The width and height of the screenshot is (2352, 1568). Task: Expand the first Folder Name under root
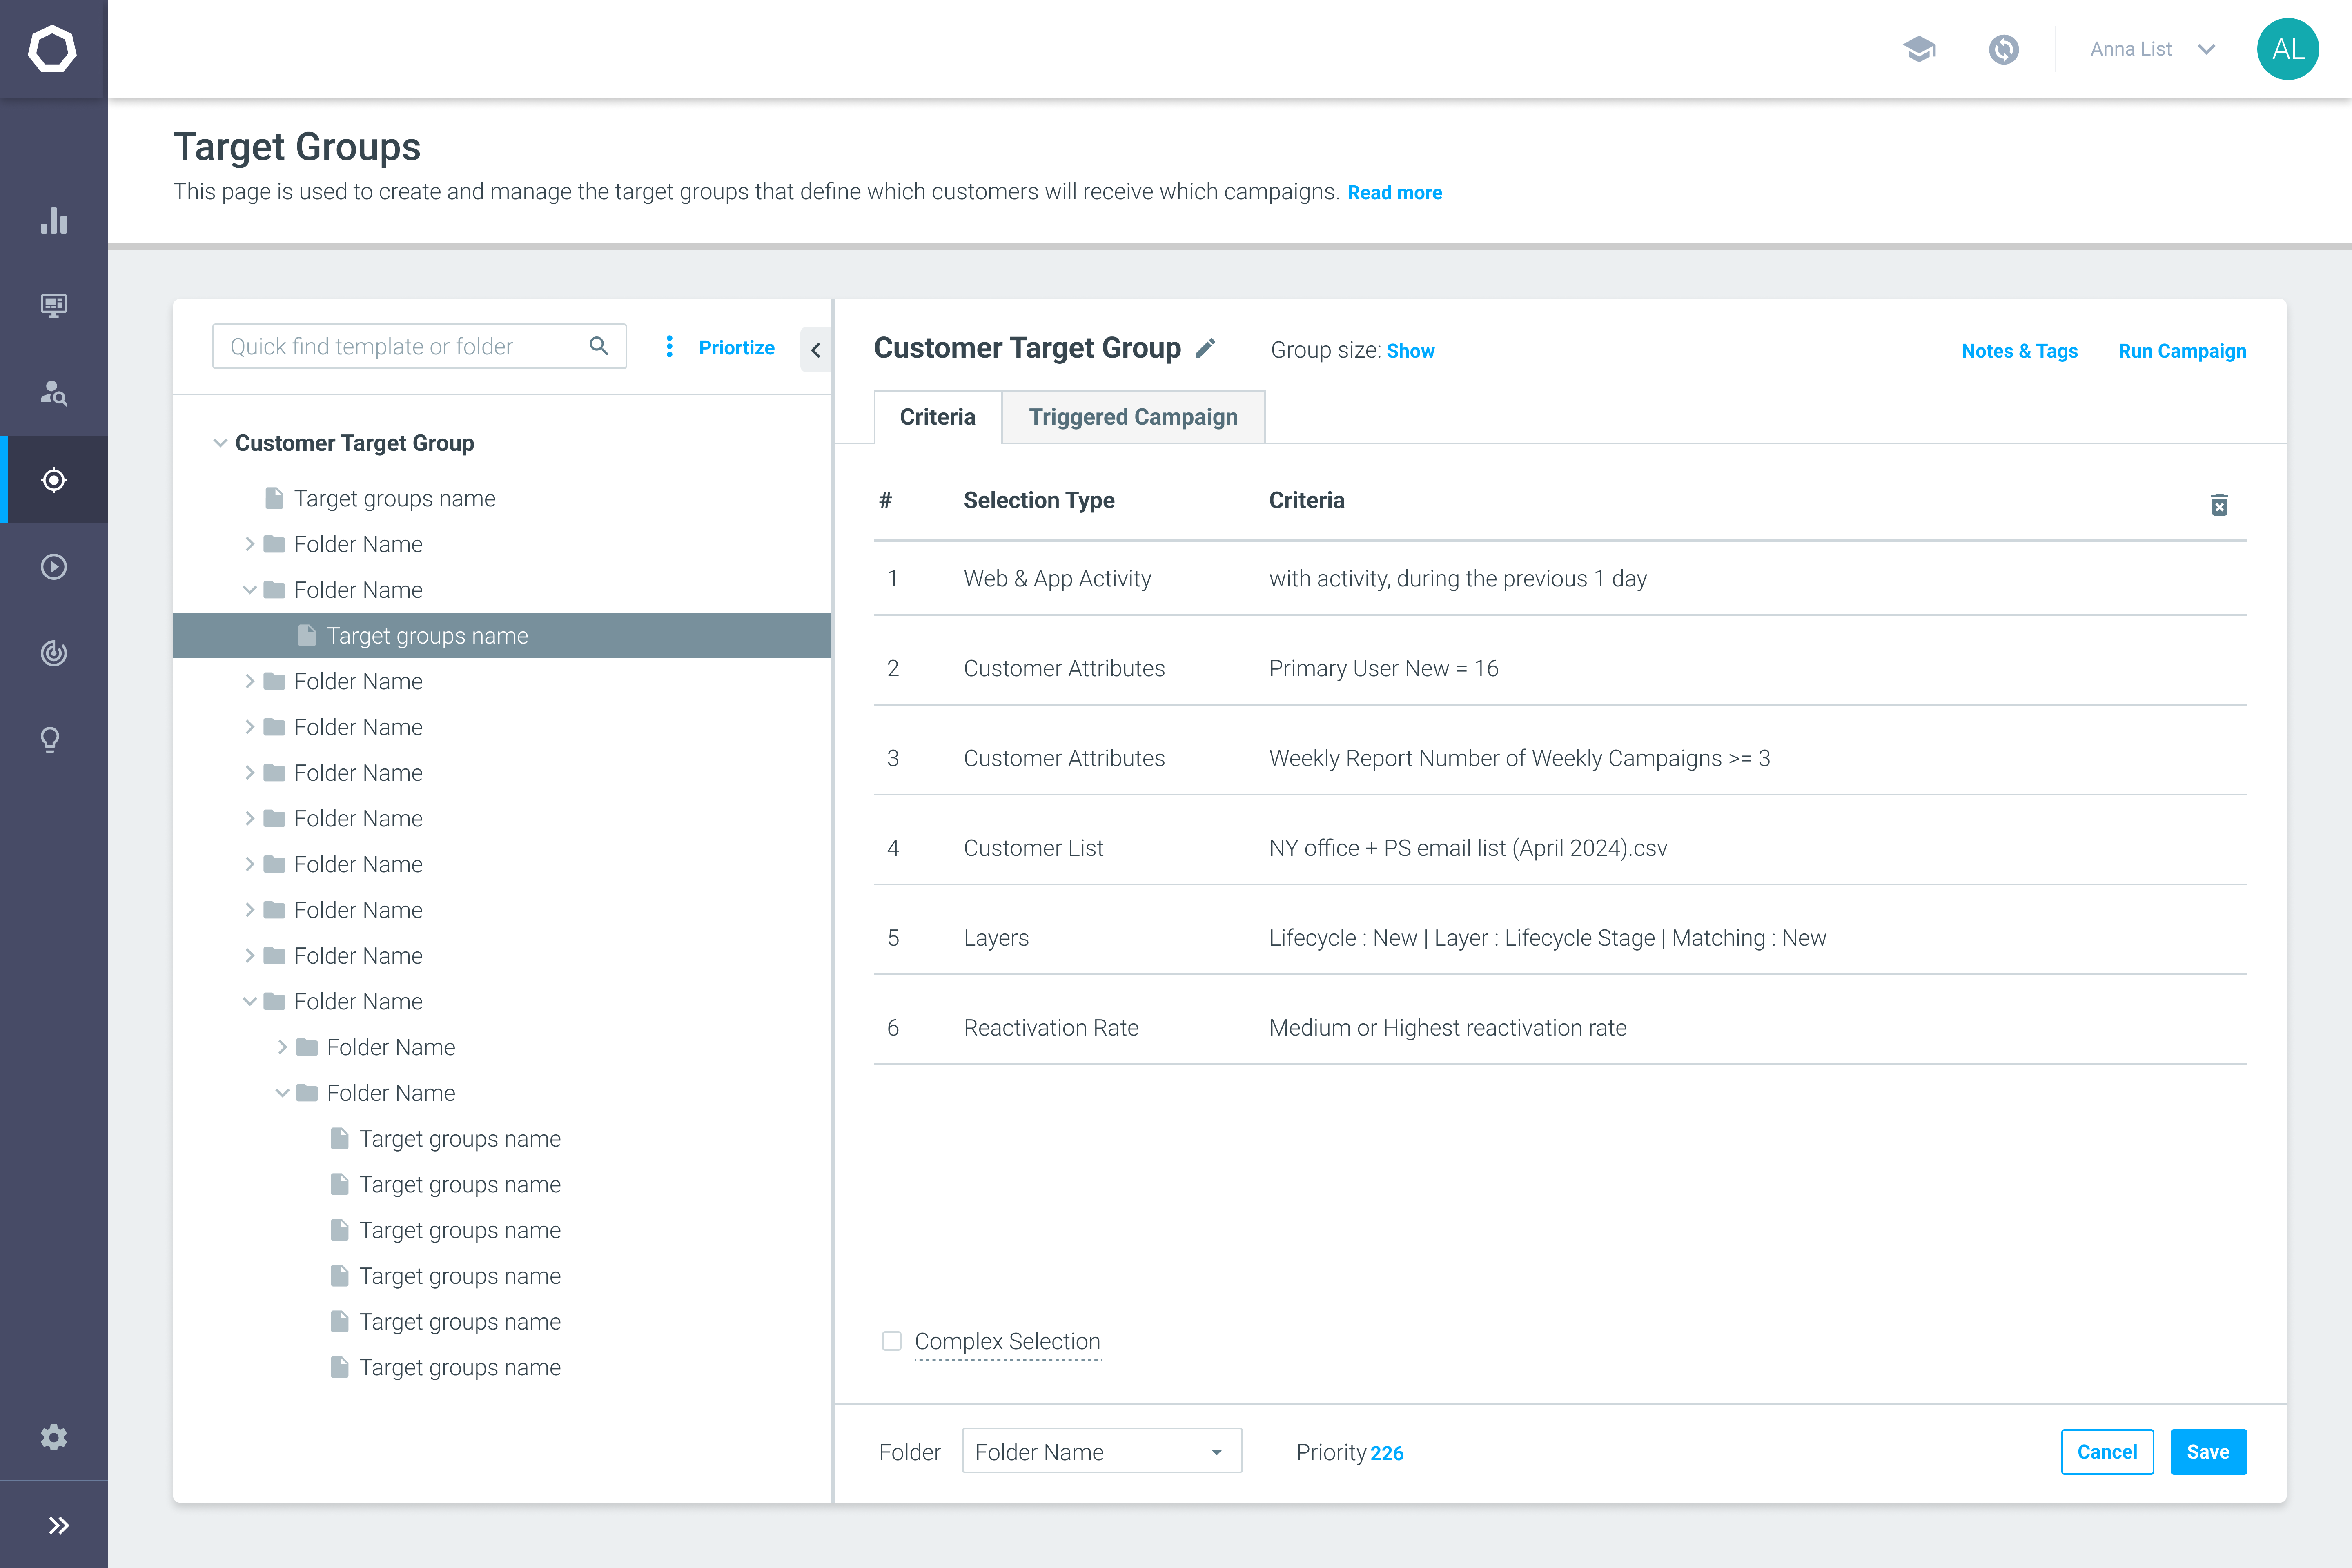click(x=249, y=544)
